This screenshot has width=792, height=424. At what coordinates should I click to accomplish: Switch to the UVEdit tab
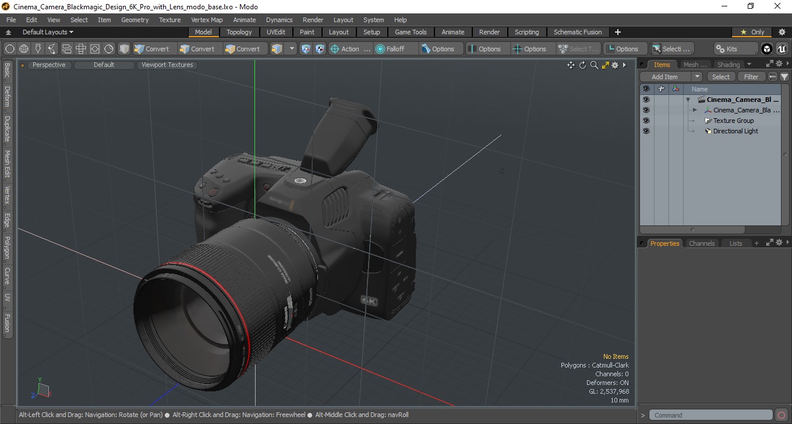276,32
